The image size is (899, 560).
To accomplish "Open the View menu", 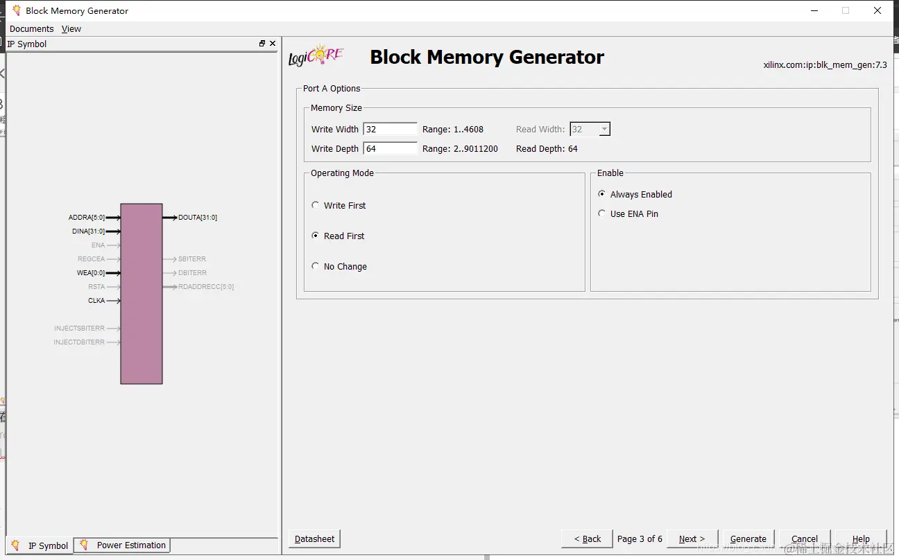I will [x=71, y=28].
